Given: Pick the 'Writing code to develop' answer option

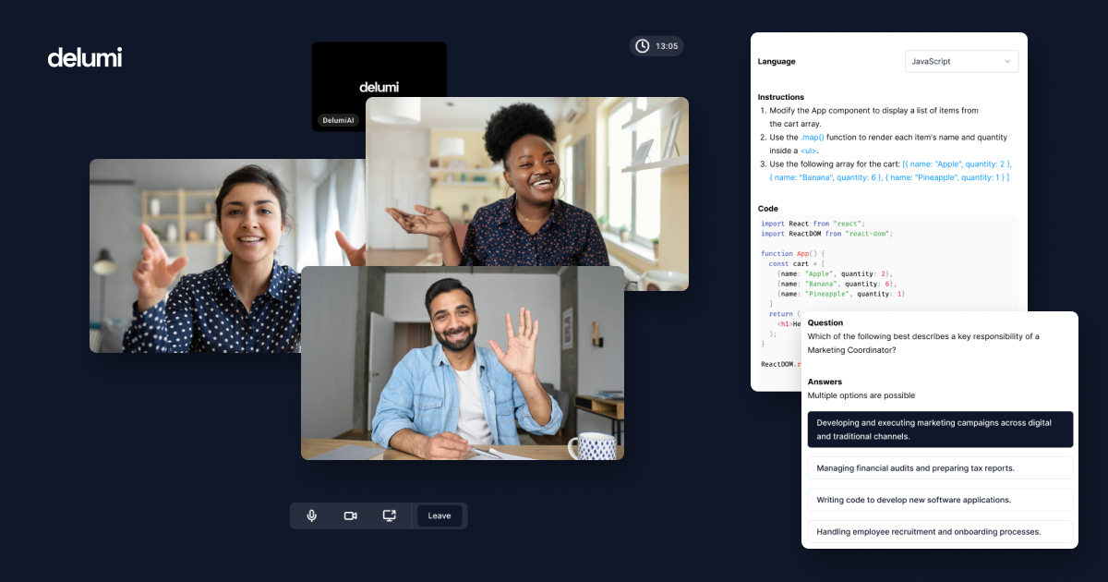Looking at the screenshot, I should (940, 500).
